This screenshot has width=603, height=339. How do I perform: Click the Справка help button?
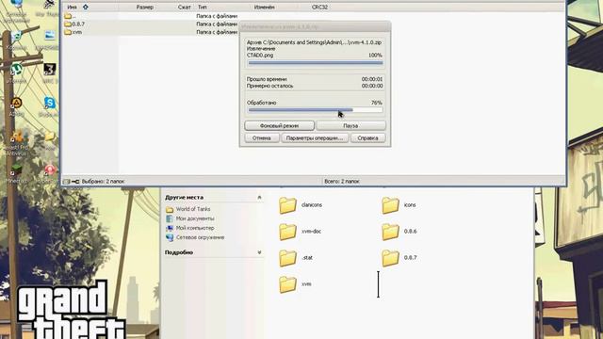[367, 138]
